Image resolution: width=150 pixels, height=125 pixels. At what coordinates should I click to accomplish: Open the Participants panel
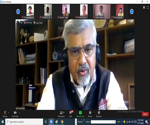[61, 114]
